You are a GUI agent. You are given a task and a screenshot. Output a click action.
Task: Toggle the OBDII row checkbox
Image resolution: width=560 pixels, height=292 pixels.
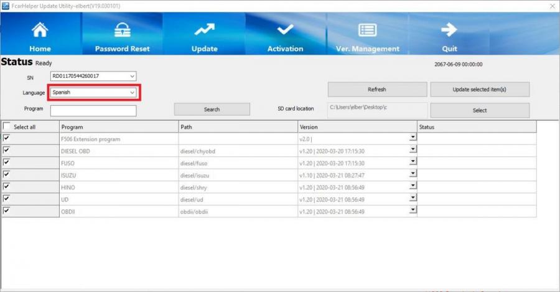7,210
